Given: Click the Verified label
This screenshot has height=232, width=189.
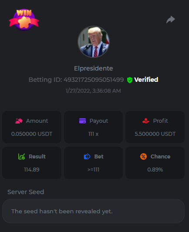Looking at the screenshot, I should tap(146, 80).
